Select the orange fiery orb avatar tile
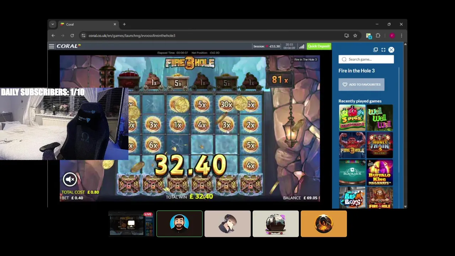The height and width of the screenshot is (256, 455). tap(324, 224)
